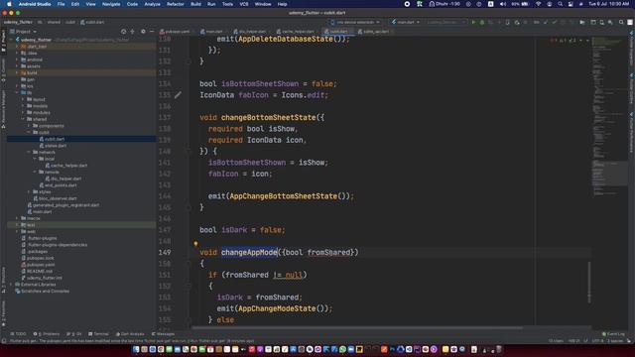Run the app with the green play icon
Image resolution: width=635 pixels, height=357 pixels.
point(473,22)
